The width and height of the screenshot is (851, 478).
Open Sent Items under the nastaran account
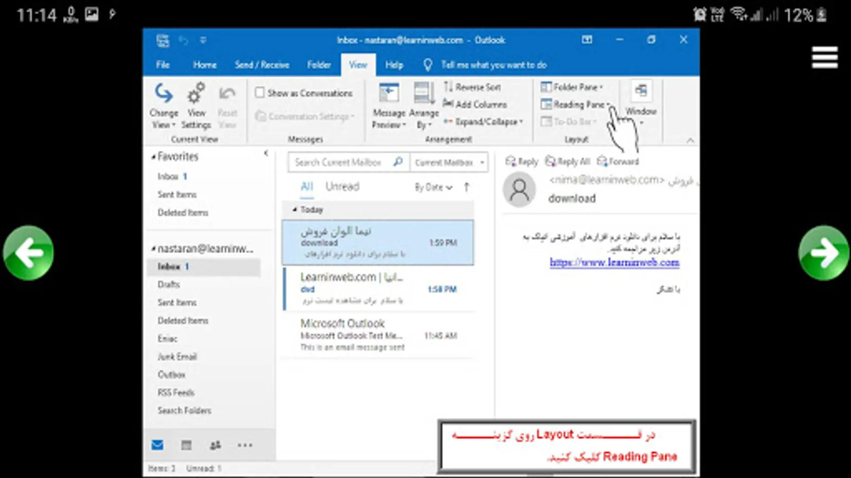click(177, 303)
